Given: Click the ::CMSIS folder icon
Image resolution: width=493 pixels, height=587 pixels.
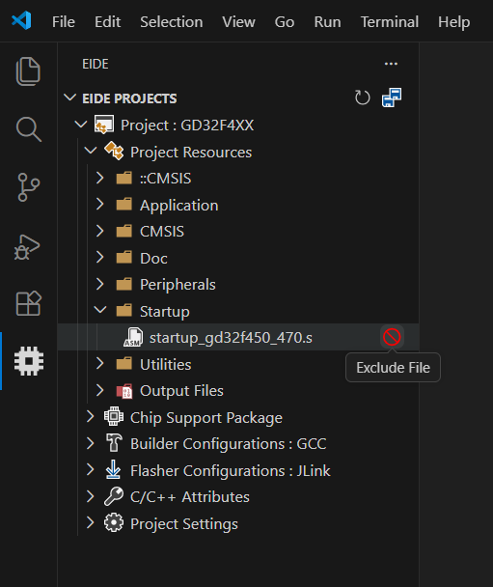Looking at the screenshot, I should click(123, 178).
